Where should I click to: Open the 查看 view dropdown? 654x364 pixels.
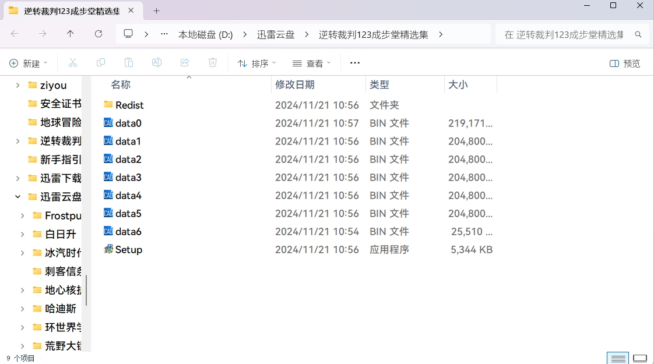(312, 63)
